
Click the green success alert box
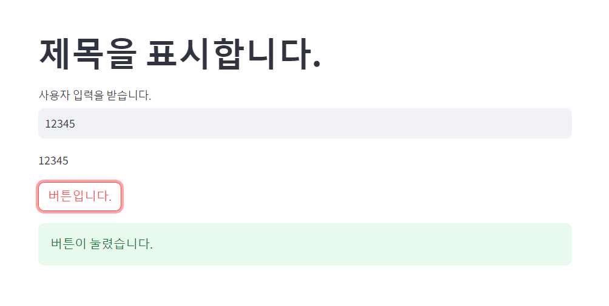click(x=305, y=244)
